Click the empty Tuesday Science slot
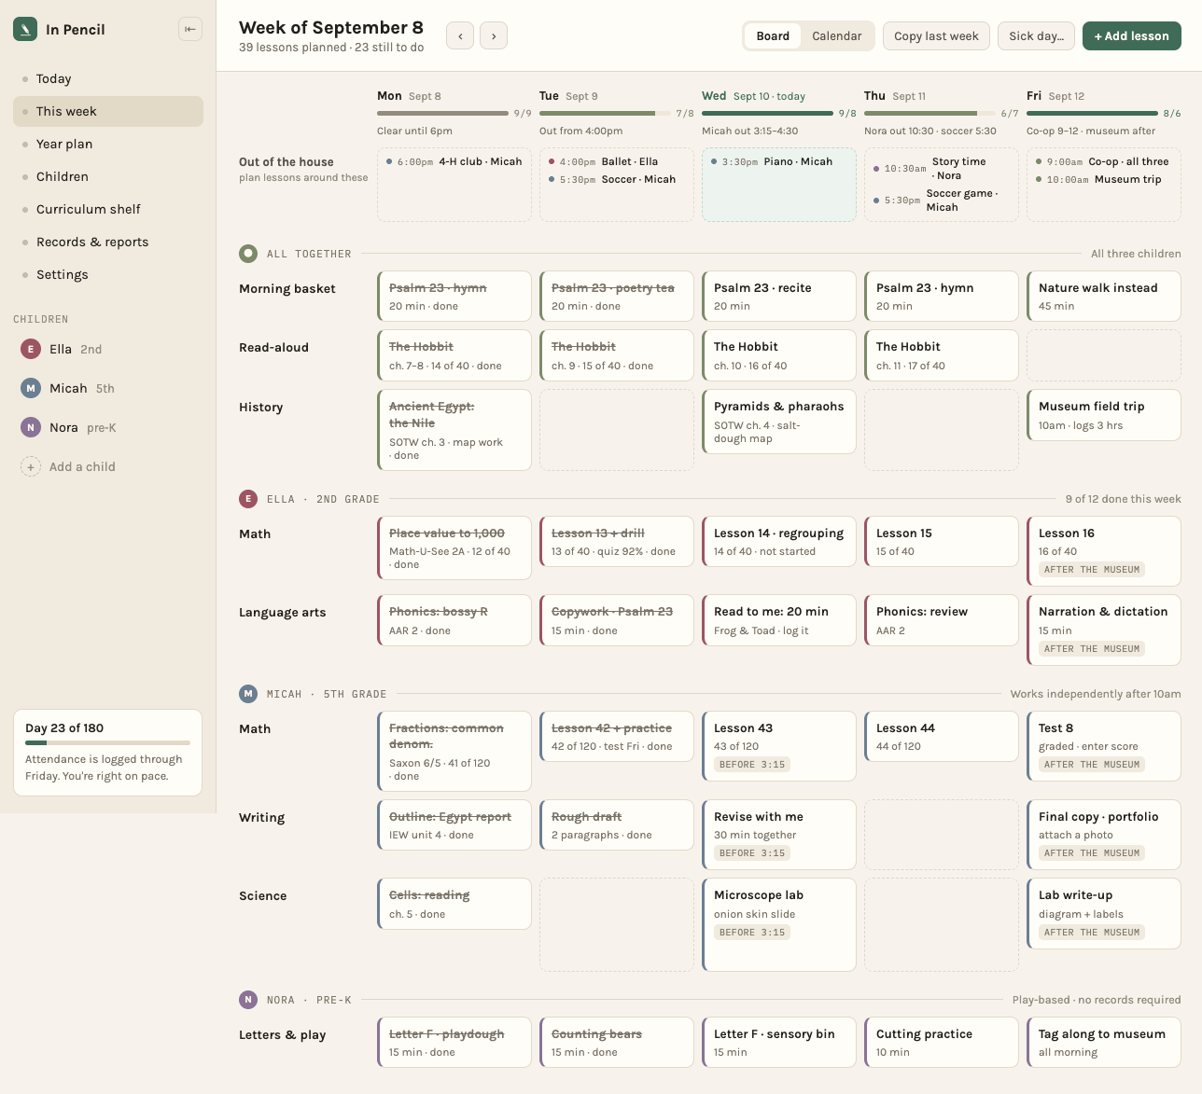This screenshot has height=1094, width=1202. tap(617, 924)
